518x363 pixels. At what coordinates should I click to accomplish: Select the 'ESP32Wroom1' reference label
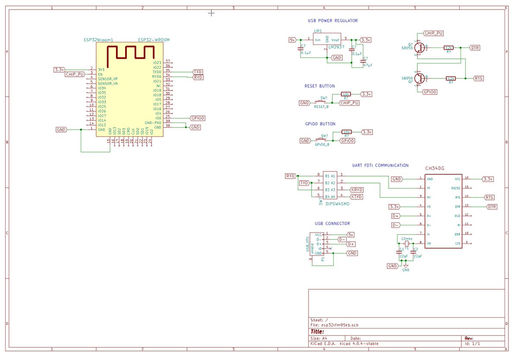click(98, 40)
